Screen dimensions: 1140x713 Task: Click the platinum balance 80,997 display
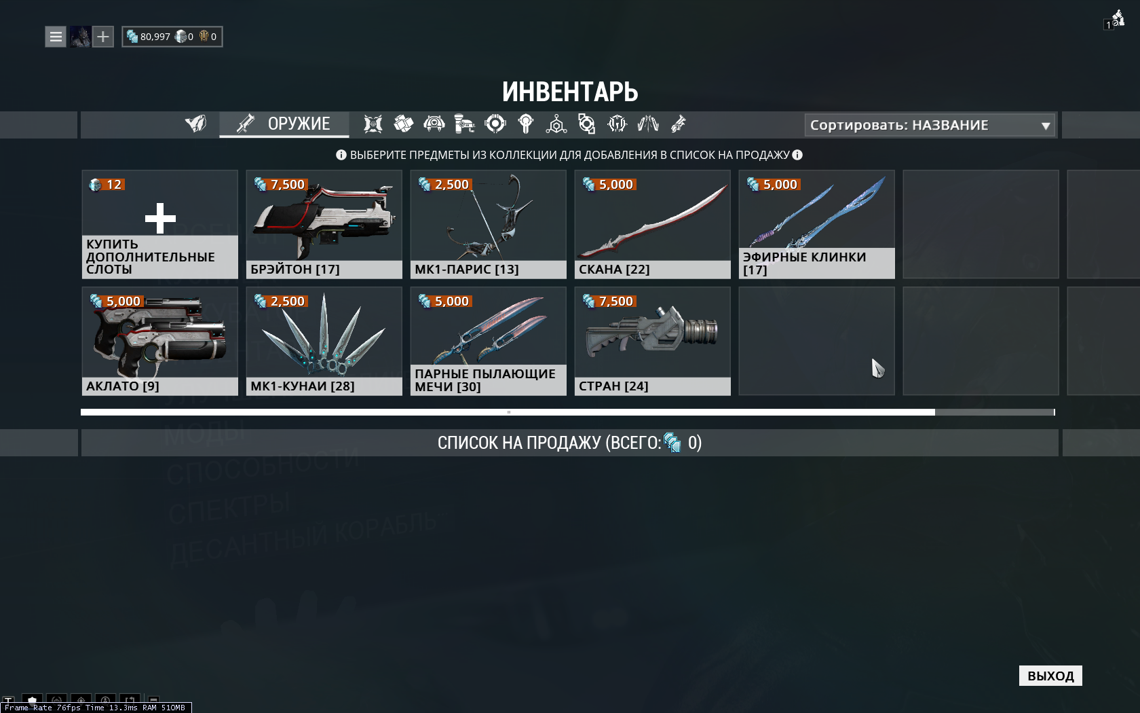[x=149, y=37]
